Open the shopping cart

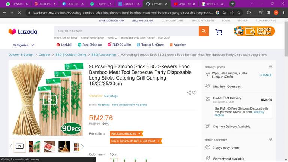pos(219,31)
